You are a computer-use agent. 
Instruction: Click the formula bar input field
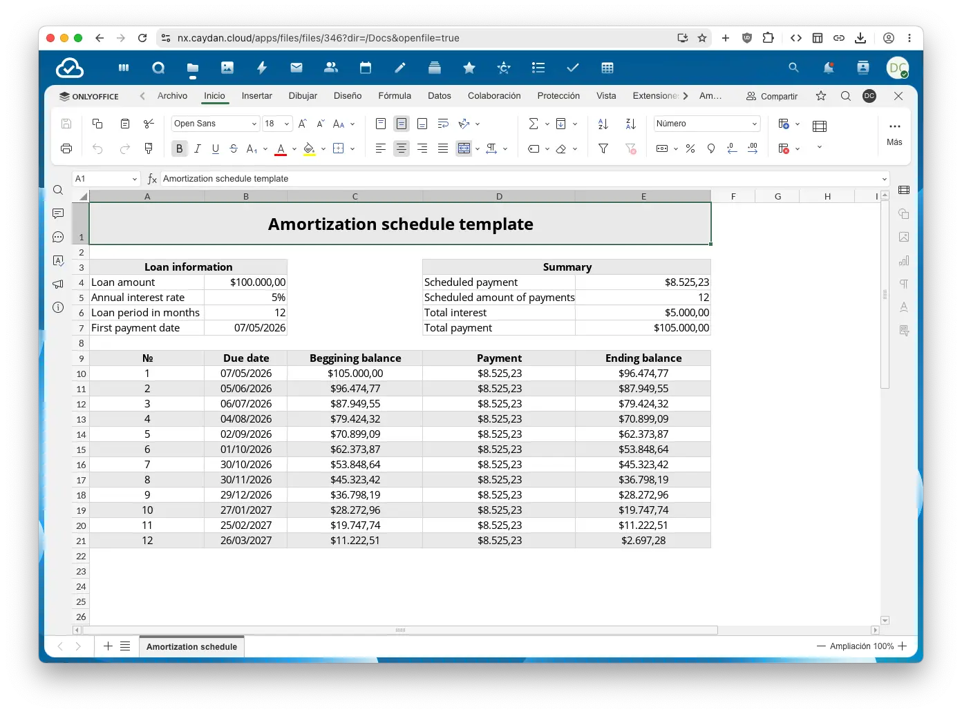click(x=520, y=179)
